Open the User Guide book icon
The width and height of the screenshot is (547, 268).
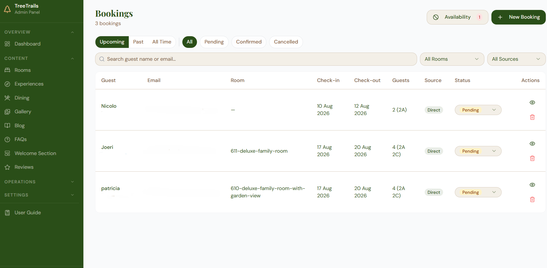coord(7,213)
